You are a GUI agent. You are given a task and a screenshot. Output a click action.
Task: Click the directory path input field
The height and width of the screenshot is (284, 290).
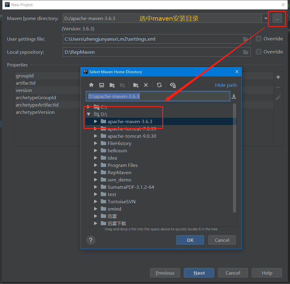158,96
